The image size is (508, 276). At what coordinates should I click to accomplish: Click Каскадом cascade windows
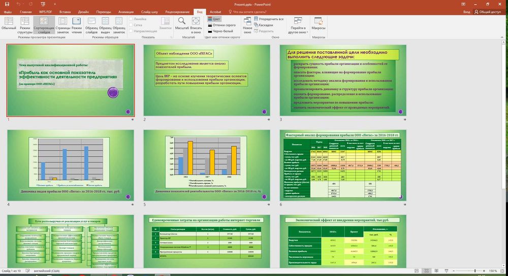click(264, 25)
